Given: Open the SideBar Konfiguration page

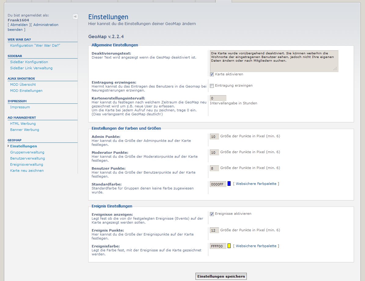Looking at the screenshot, I should coord(29,62).
